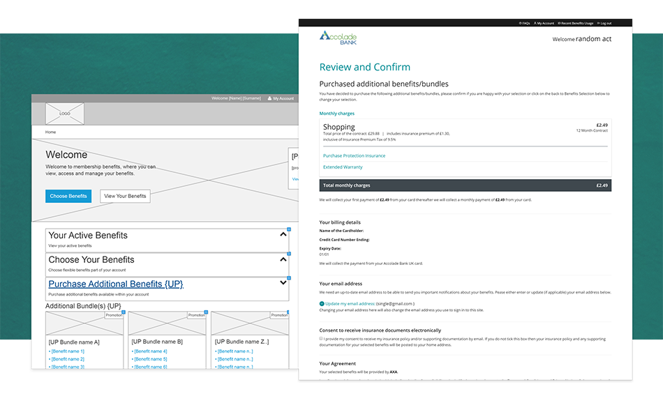
Task: Click the image placeholder of UP Bundle name Z
Action: [x=250, y=324]
